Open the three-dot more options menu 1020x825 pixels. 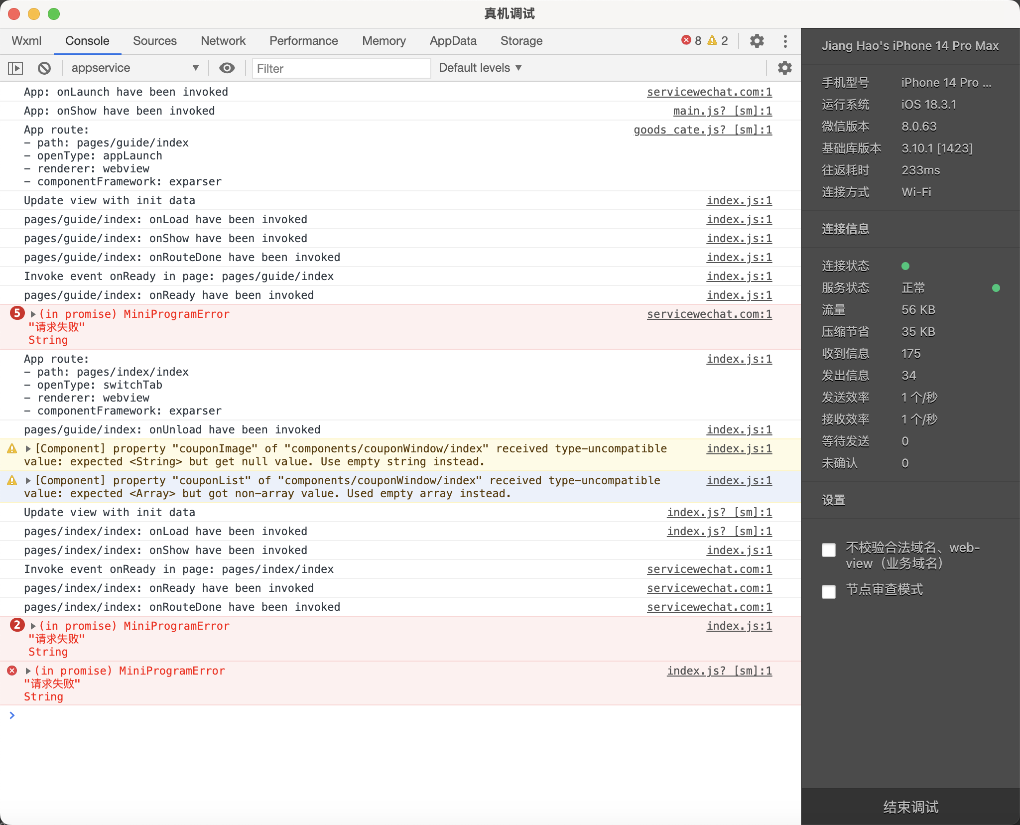(785, 41)
